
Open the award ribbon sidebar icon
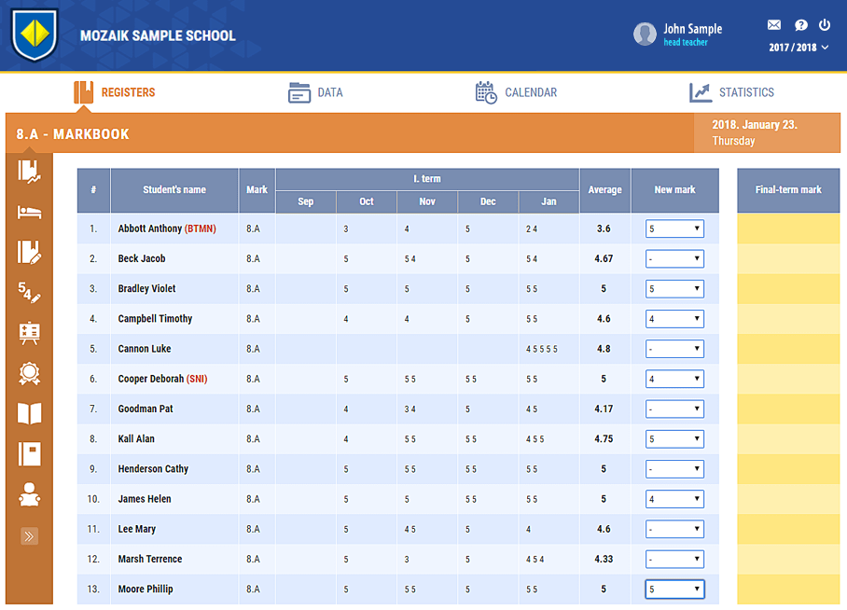click(x=30, y=373)
